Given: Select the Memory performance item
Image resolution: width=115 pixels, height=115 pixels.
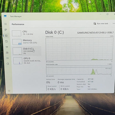Looking at the screenshot, I should pos(27,42).
